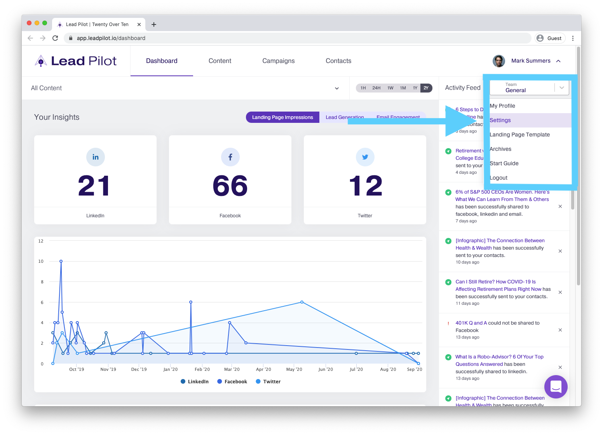Click the Twitter bird icon on the 12 card
Viewport: 603px width, 435px height.
(365, 157)
